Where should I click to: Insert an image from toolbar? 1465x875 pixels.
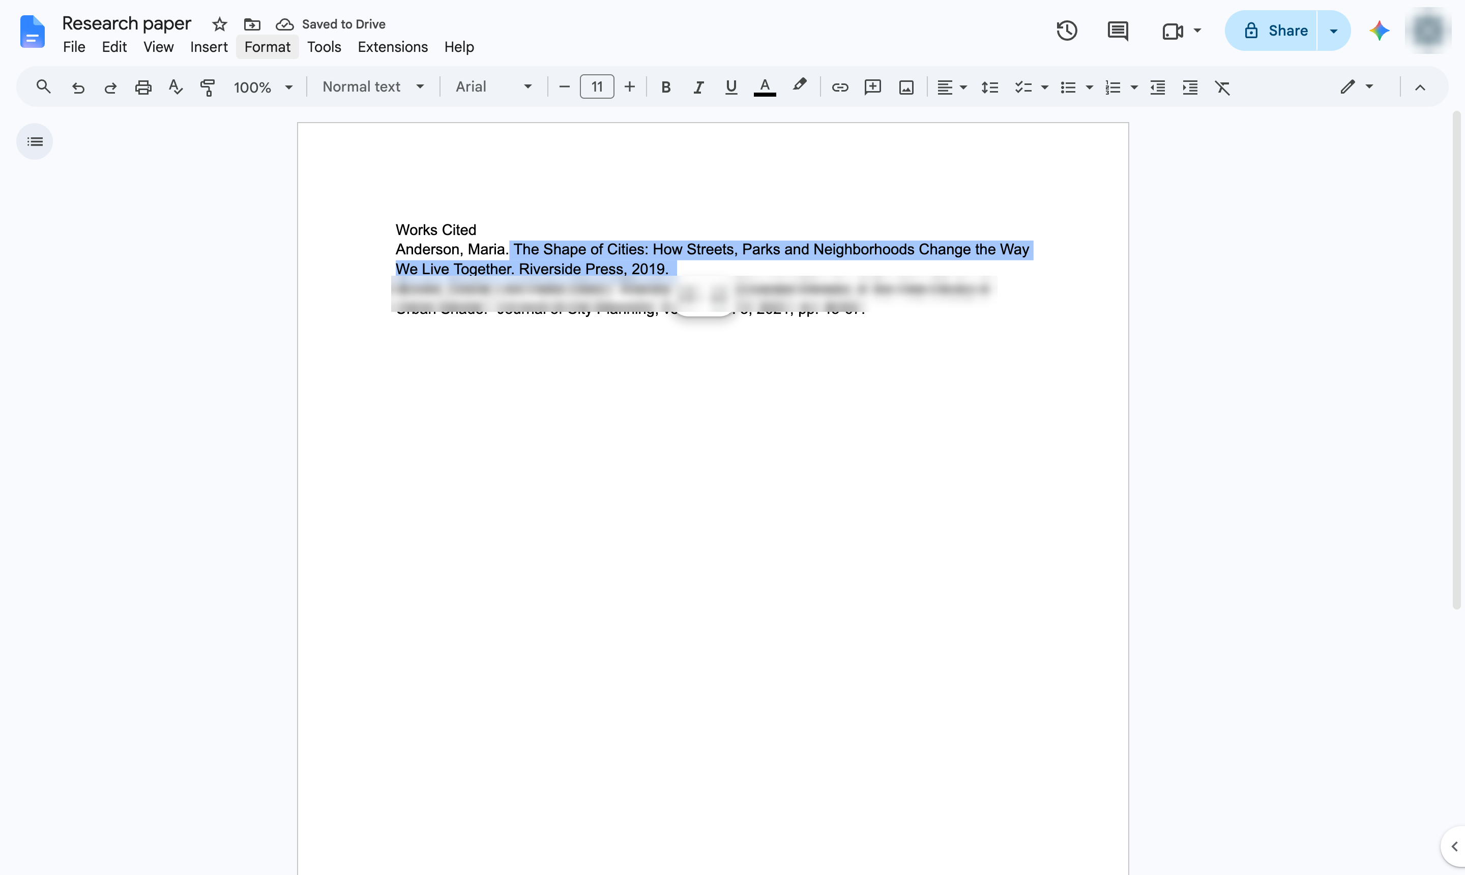(x=906, y=87)
